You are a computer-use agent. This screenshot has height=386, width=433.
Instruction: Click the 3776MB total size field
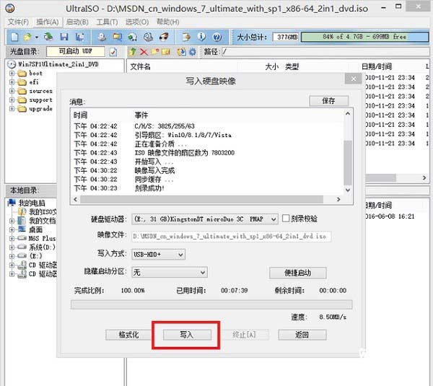pyautogui.click(x=287, y=37)
